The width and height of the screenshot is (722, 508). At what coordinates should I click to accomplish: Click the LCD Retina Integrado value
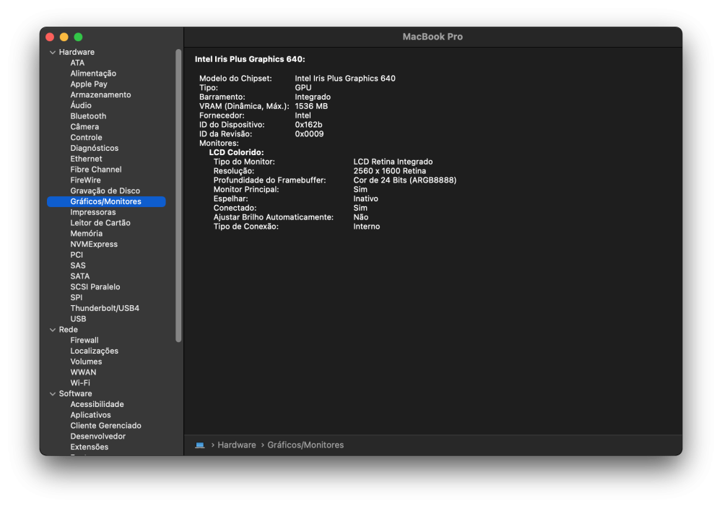click(393, 162)
